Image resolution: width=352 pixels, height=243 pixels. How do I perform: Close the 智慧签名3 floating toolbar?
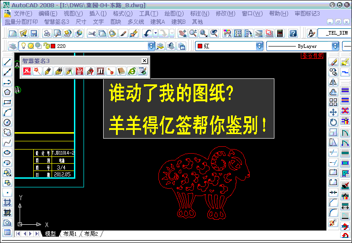(x=144, y=61)
